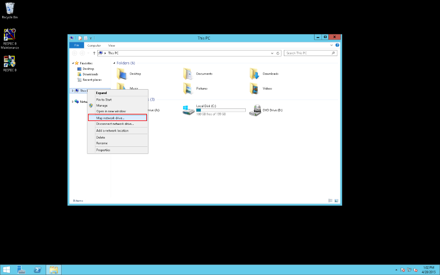Open the Recycle Bin on desktop
The width and height of the screenshot is (440, 275).
coord(9,8)
